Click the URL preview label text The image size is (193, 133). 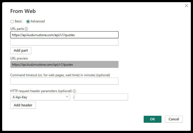(19, 58)
